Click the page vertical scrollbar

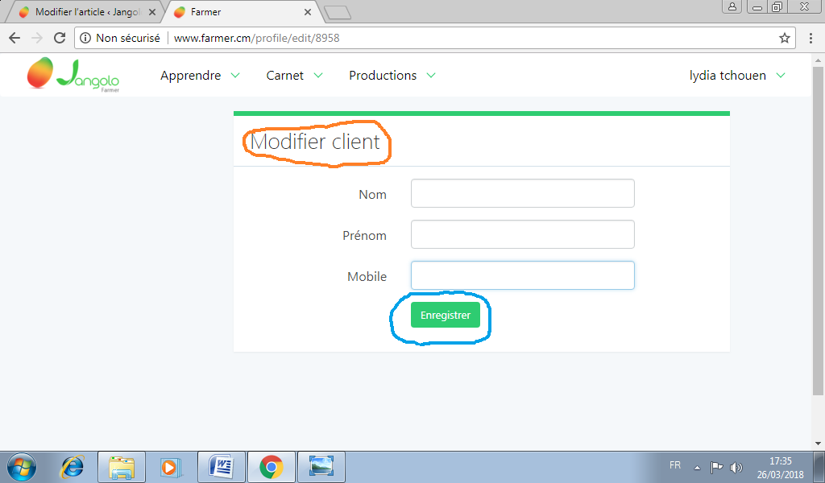tap(818, 231)
